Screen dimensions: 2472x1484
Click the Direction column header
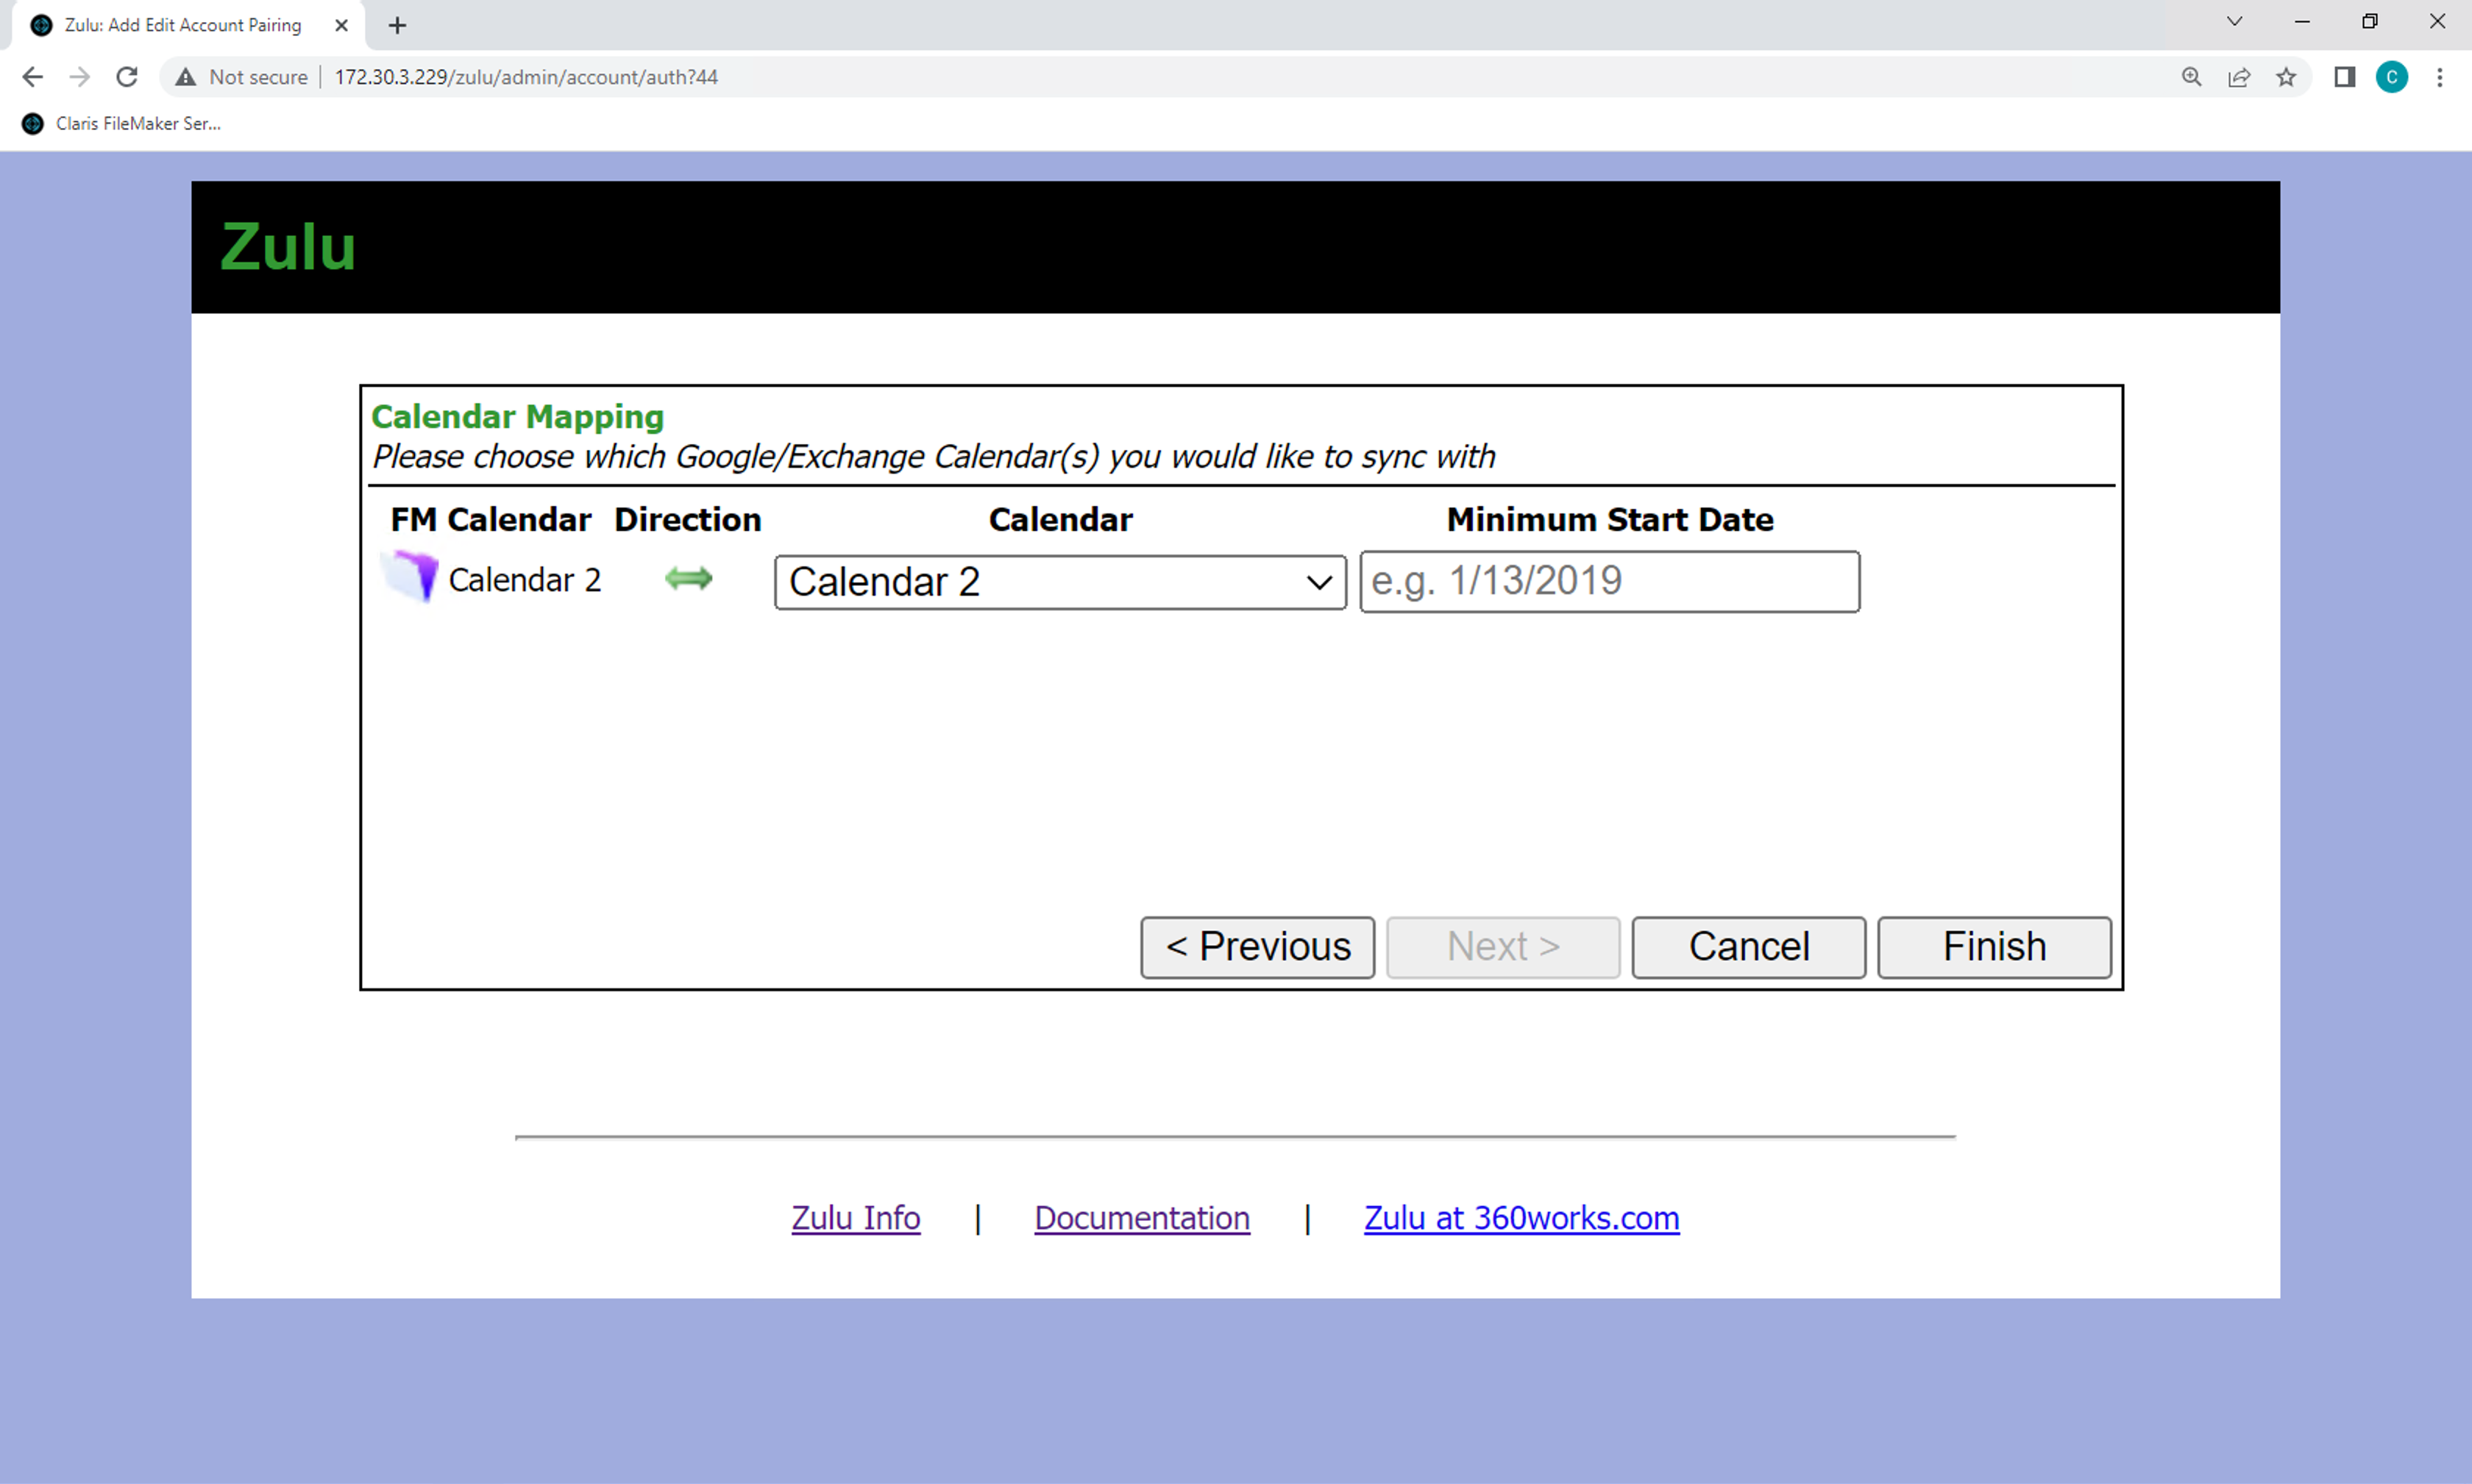point(687,520)
